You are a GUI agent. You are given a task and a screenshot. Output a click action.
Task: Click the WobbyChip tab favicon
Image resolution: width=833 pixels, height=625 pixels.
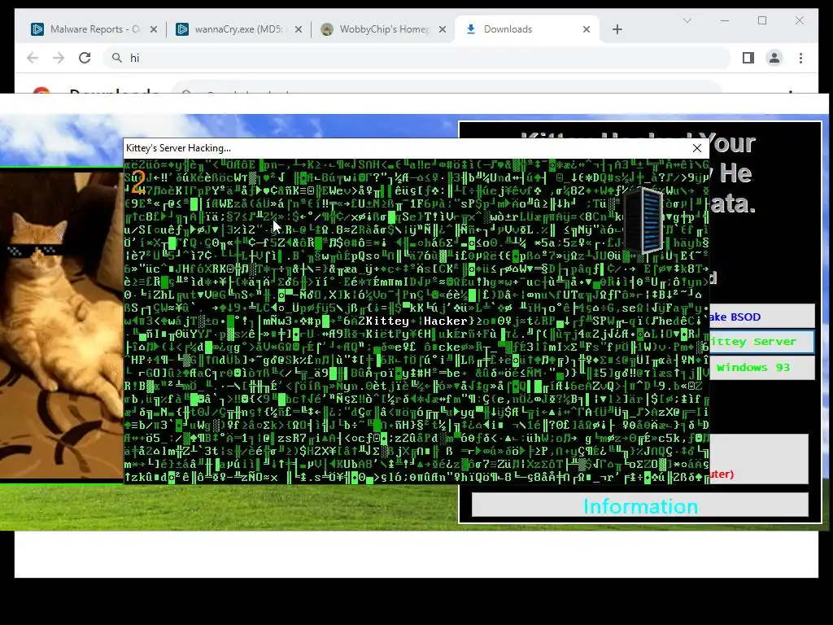(x=327, y=29)
